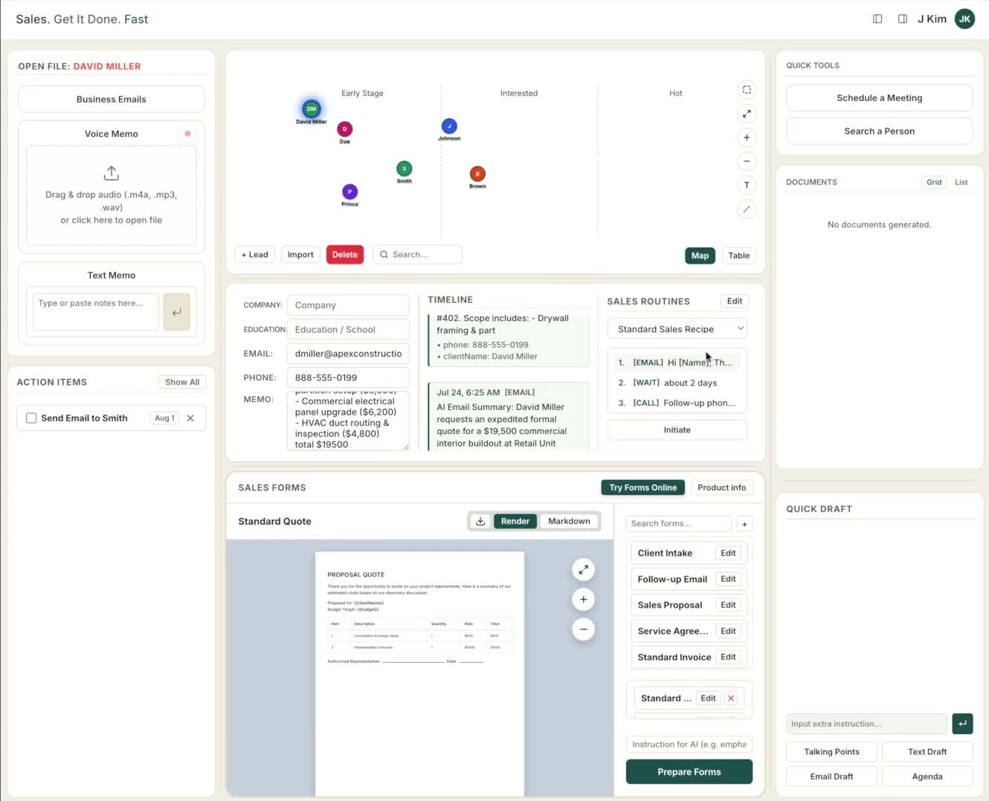Click the red Delete button

[344, 254]
